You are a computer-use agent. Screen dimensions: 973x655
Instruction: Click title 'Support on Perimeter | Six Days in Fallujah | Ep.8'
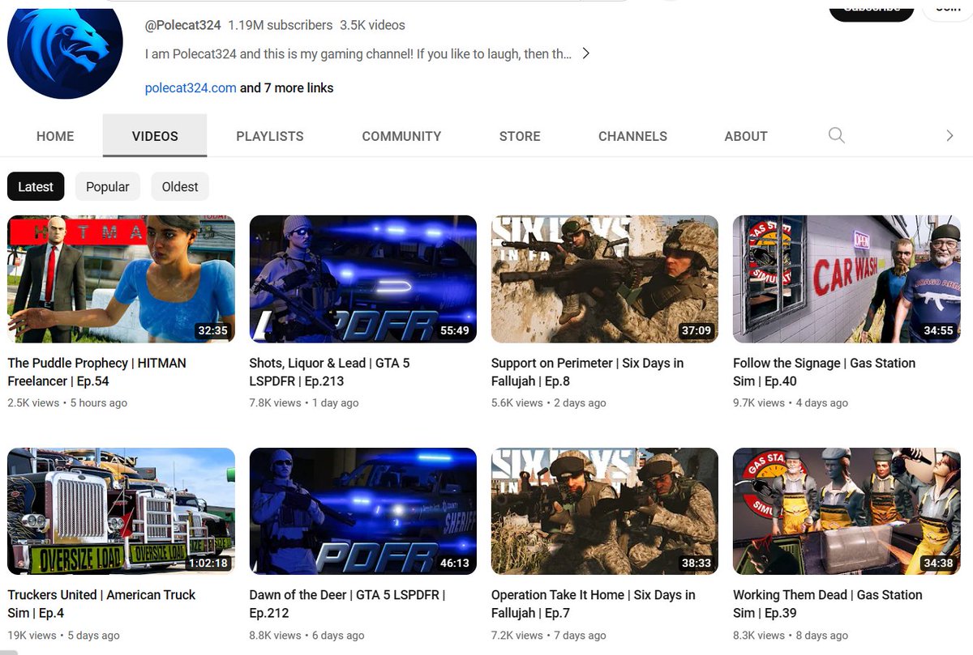(587, 372)
